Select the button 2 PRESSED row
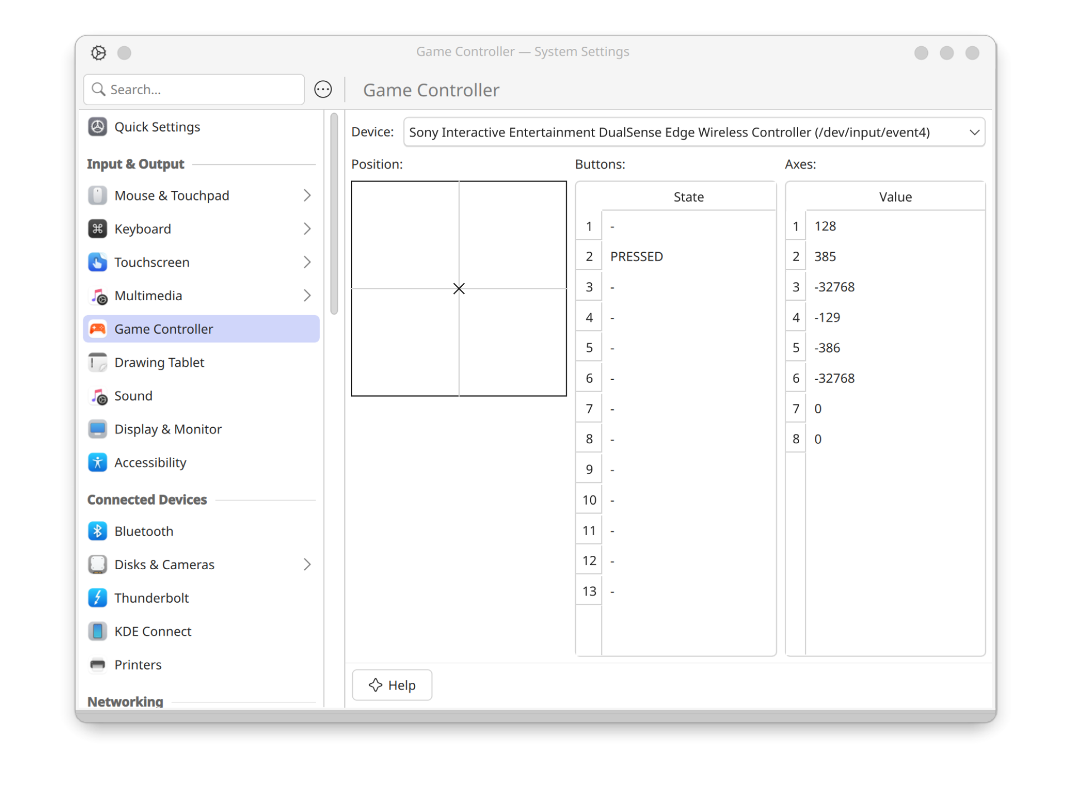Viewport: 1070px width, 807px height. (636, 257)
